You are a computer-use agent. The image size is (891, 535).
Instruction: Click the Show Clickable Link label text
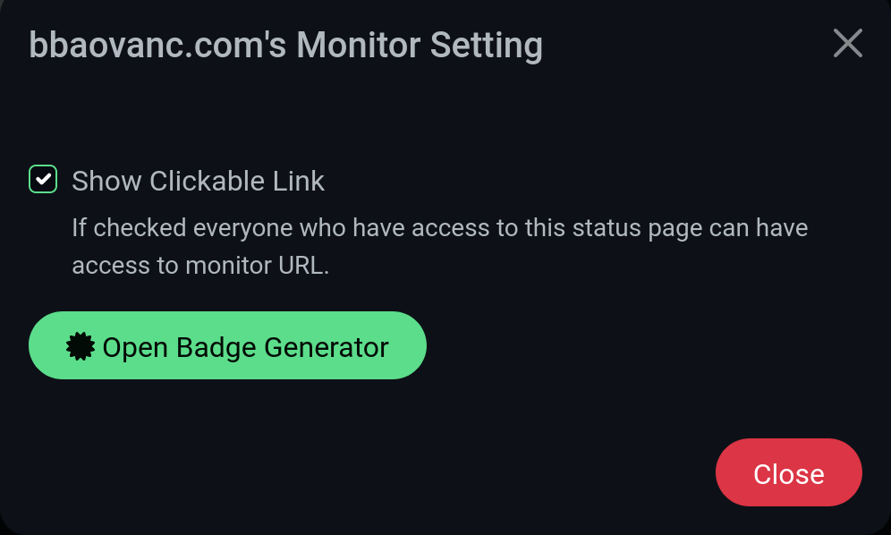tap(198, 181)
